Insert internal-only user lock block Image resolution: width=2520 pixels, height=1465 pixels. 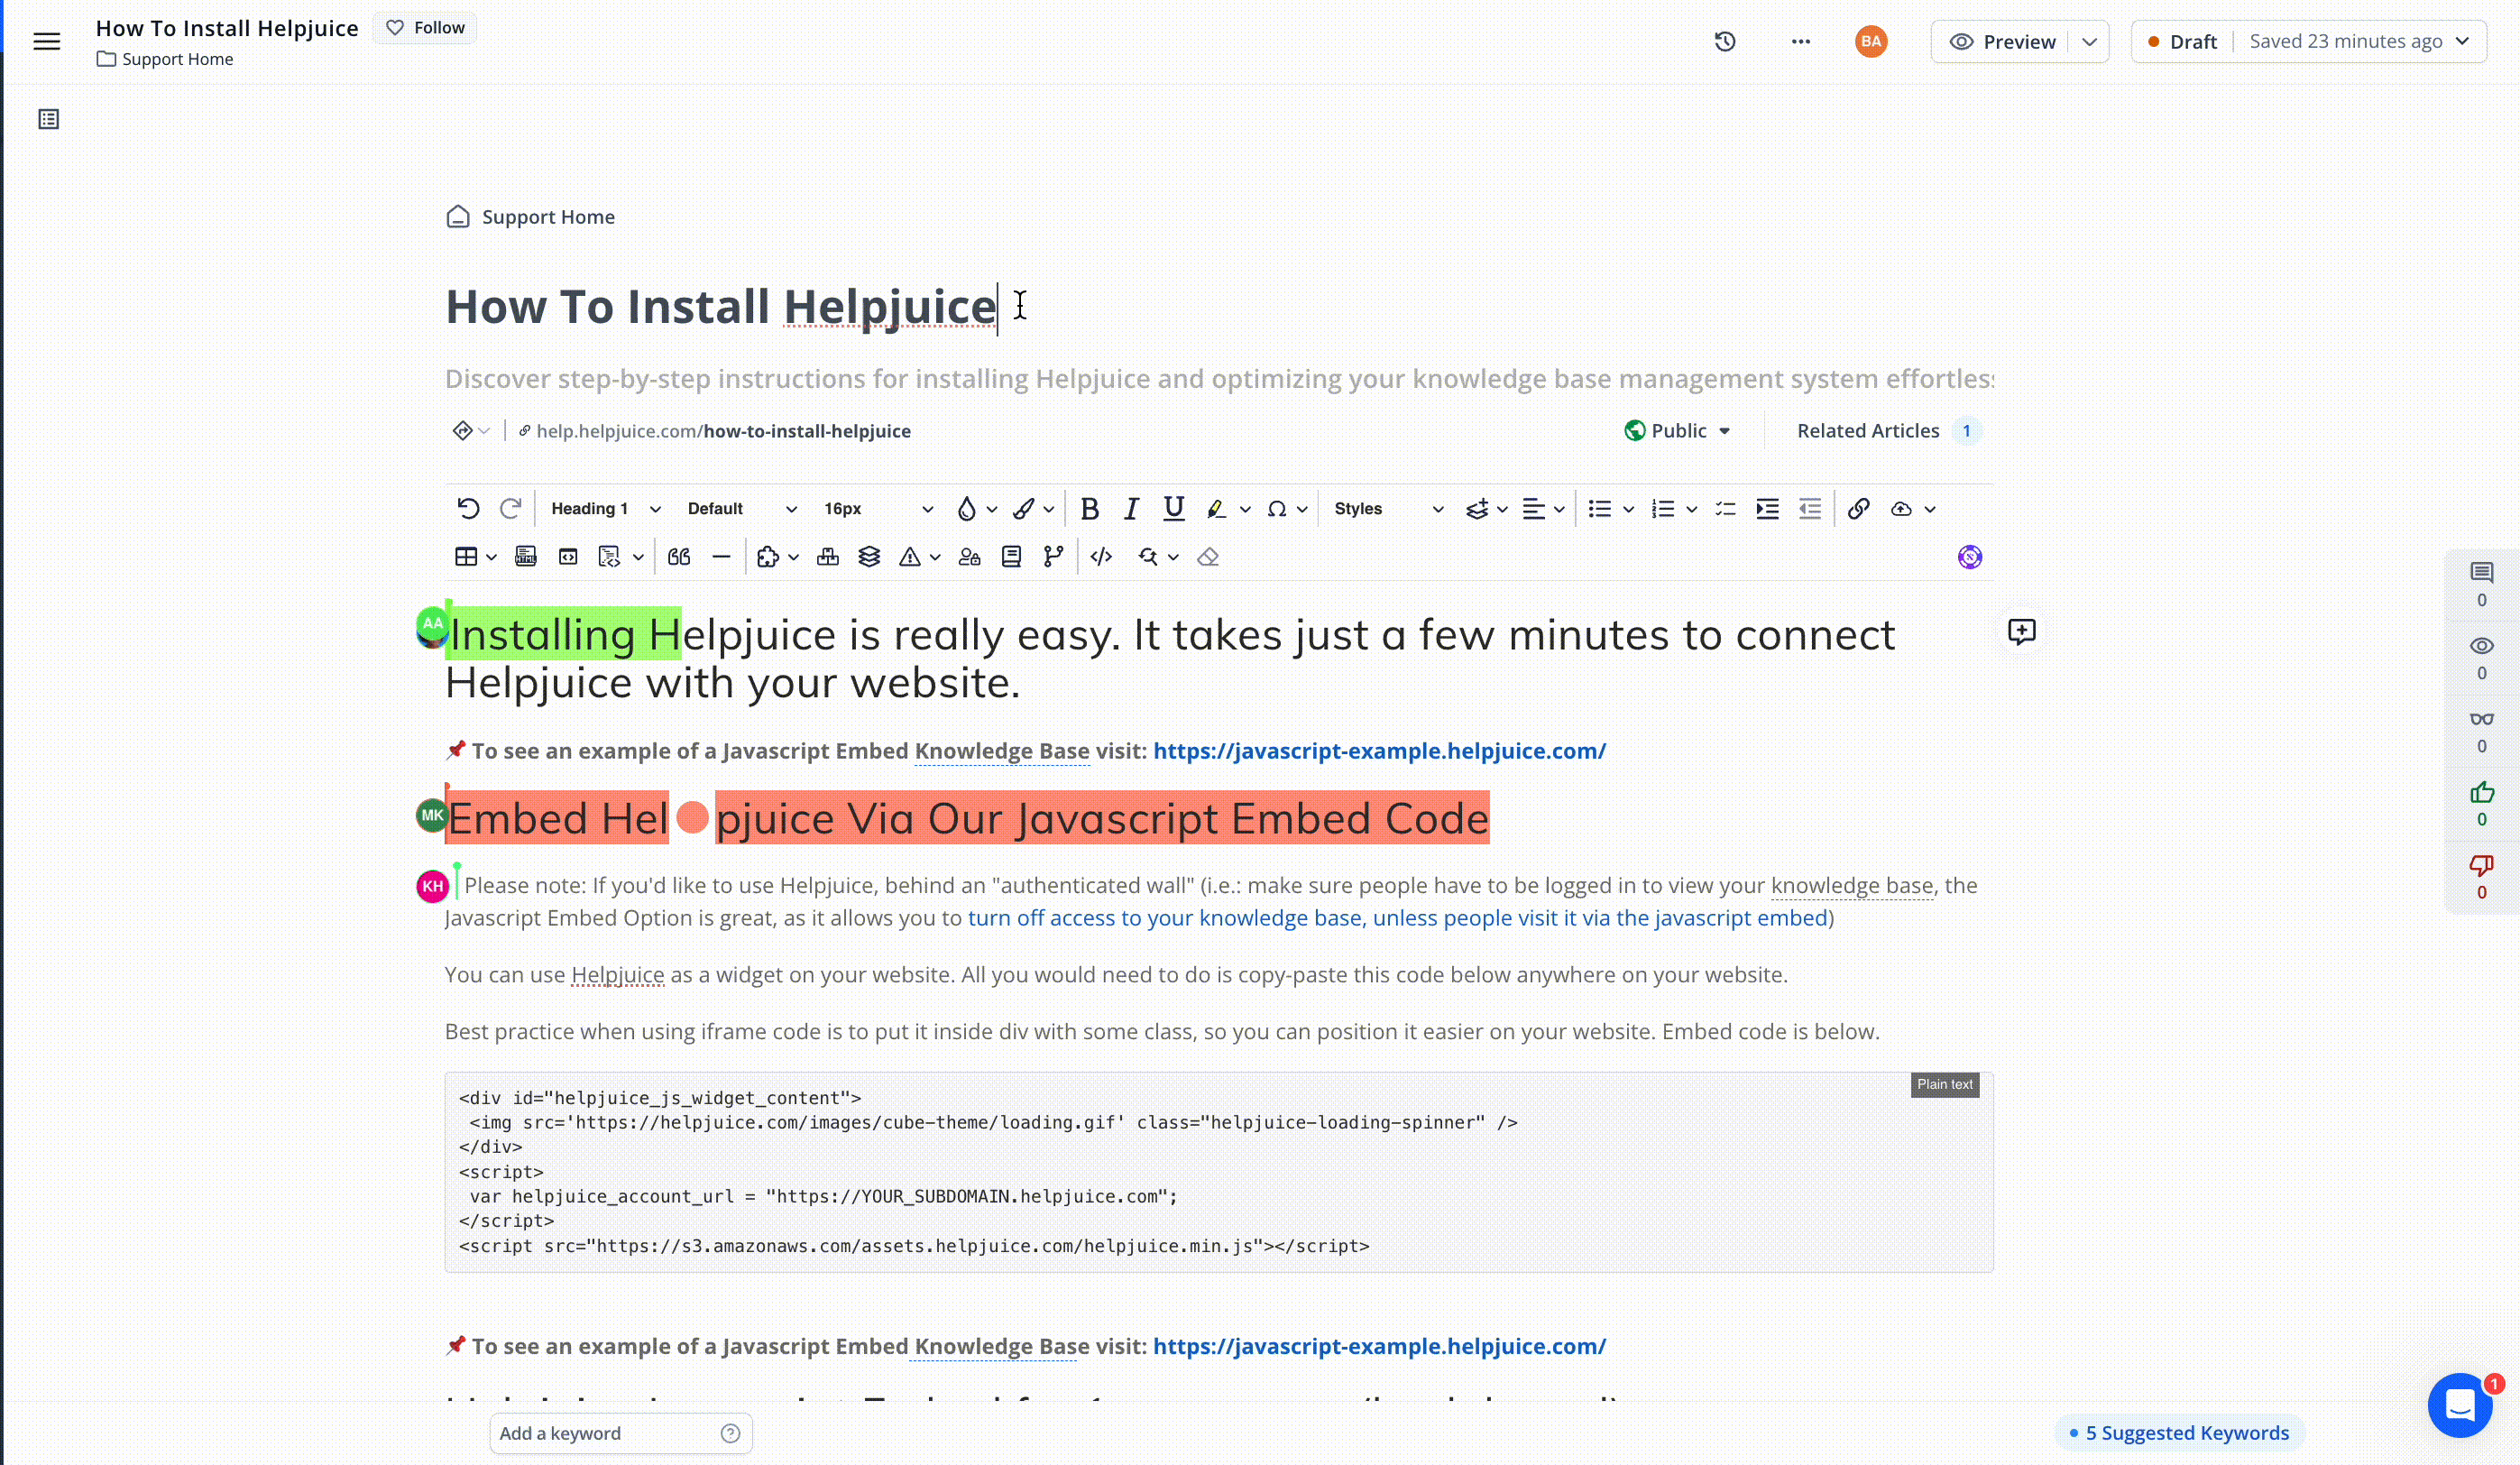click(969, 556)
